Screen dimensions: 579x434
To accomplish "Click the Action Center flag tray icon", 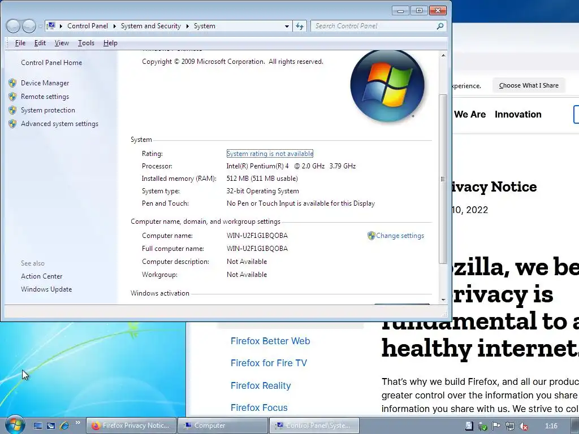I will point(496,426).
